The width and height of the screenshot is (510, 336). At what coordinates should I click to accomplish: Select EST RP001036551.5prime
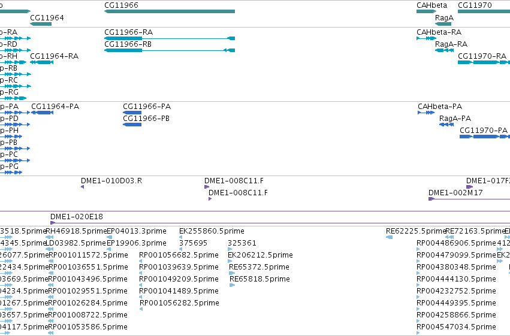[x=51, y=273]
